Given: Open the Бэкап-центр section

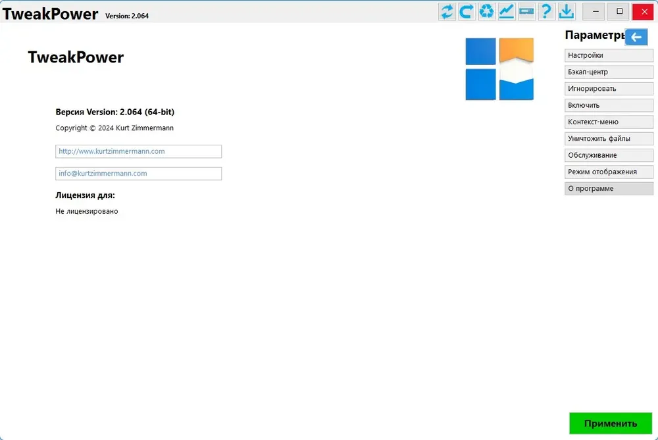Looking at the screenshot, I should 609,72.
